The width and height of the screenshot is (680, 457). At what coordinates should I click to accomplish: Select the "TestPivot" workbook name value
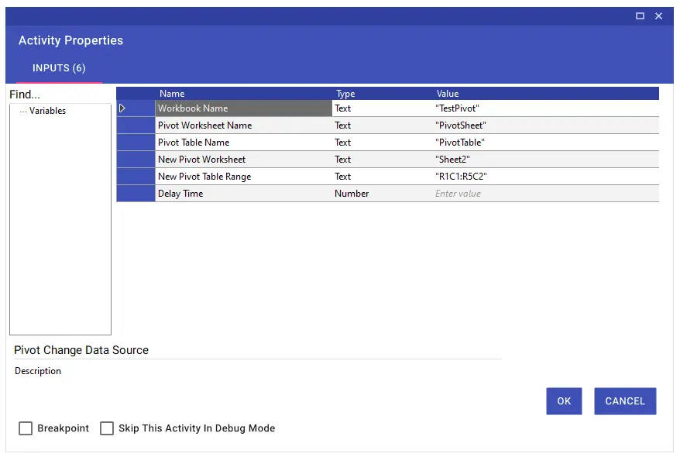[x=545, y=108]
